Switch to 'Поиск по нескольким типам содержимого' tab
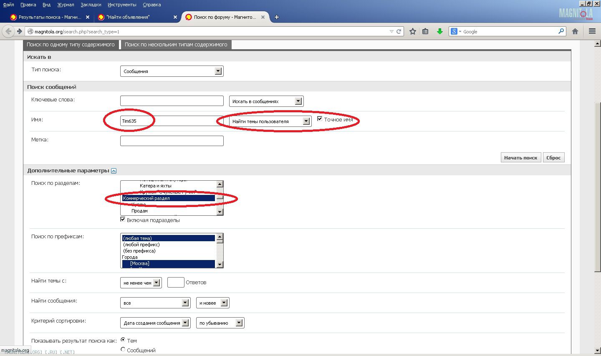The image size is (601, 356). 176,45
